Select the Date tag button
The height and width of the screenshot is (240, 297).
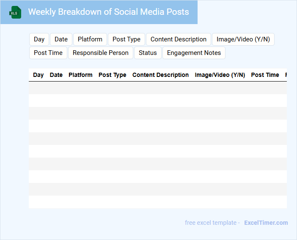(61, 39)
